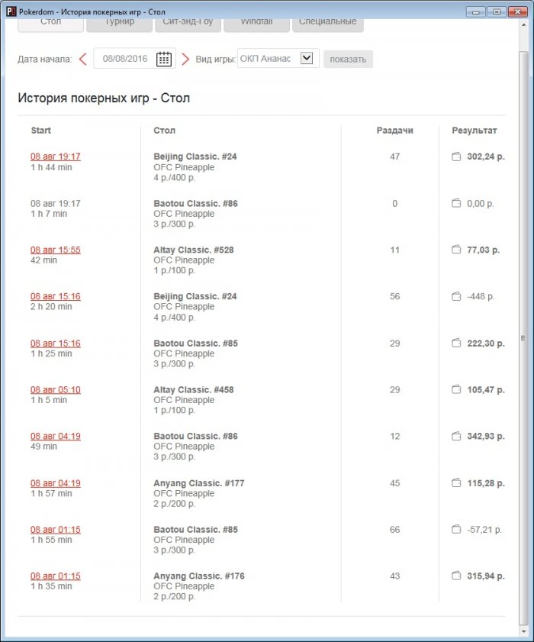
Task: Open session link 08 авг 15:16 for Beijing Classic
Action: (x=55, y=296)
